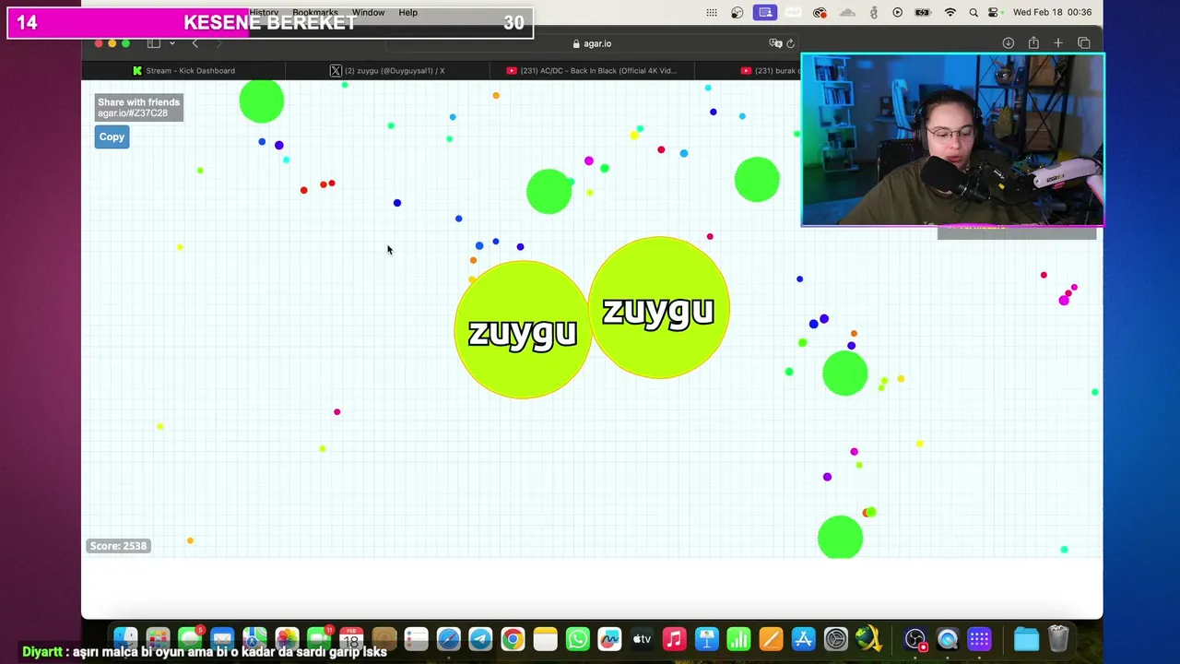The height and width of the screenshot is (664, 1180).
Task: Open Notes from the Dock
Action: [545, 638]
